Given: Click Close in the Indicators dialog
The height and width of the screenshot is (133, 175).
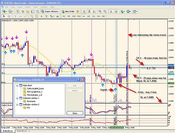Looking at the screenshot, I should coord(75,113).
